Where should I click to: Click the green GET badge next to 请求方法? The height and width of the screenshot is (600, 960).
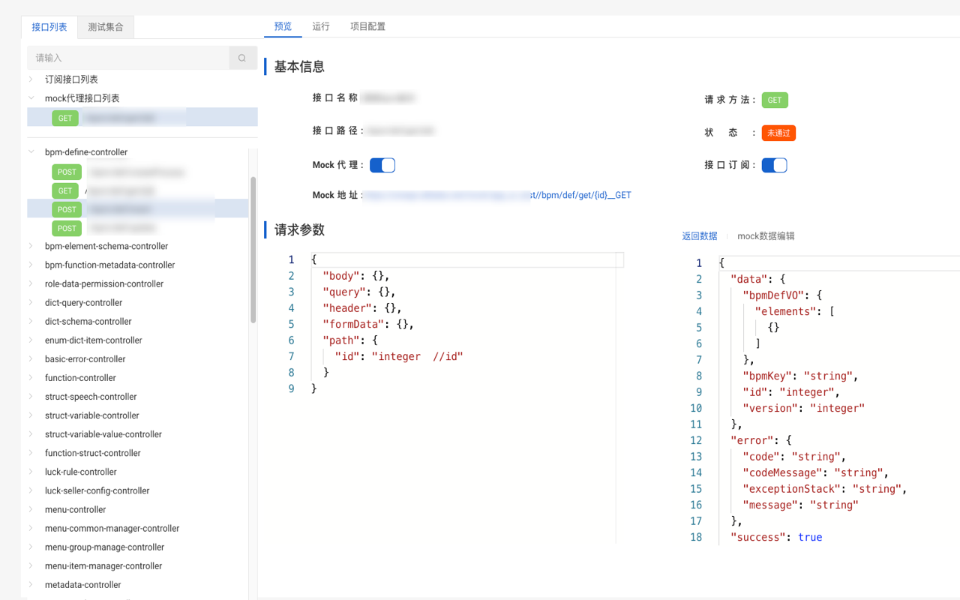[774, 100]
